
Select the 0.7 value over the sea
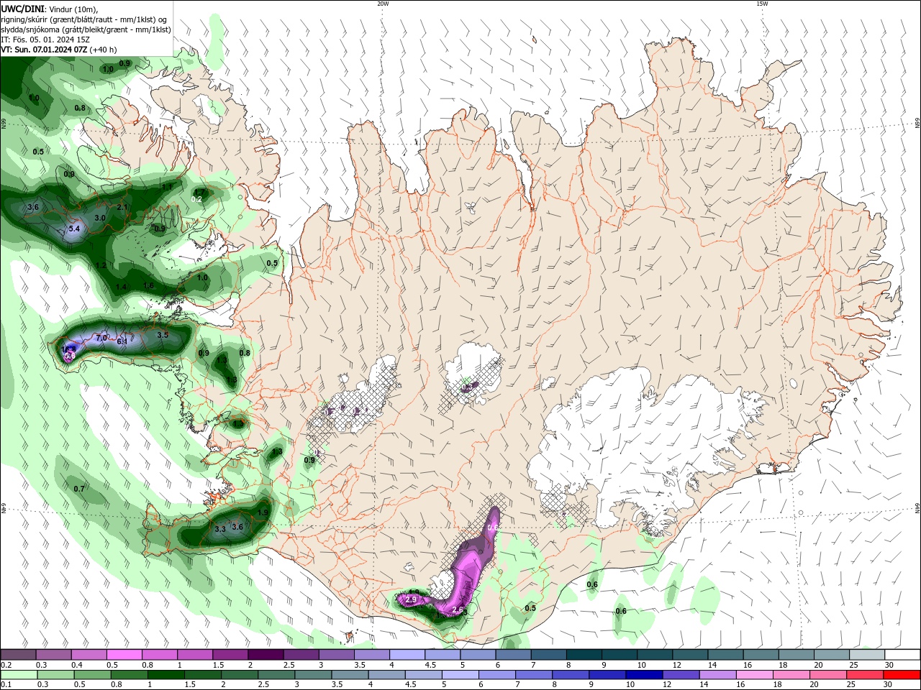click(x=79, y=489)
